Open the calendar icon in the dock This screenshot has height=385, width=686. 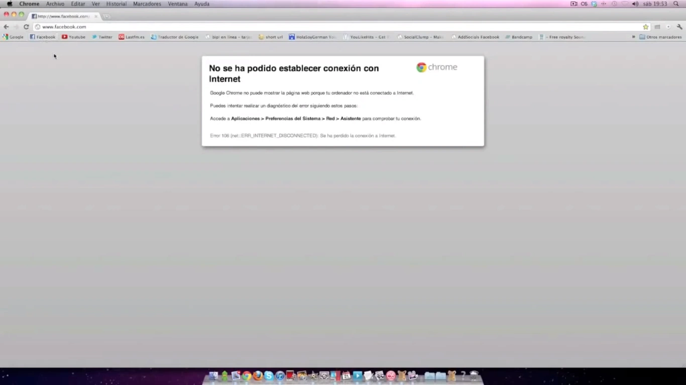(x=346, y=375)
